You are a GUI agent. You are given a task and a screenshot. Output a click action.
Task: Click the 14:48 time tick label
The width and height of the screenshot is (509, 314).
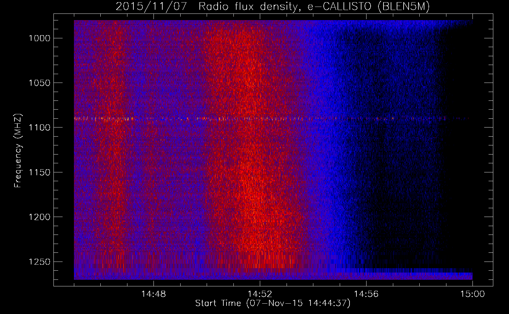click(x=154, y=294)
